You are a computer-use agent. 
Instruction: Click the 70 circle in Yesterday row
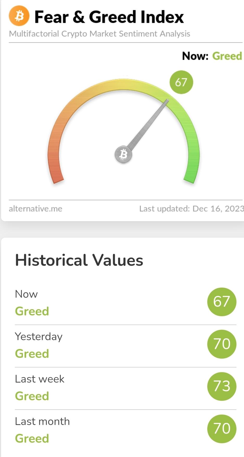(x=222, y=344)
